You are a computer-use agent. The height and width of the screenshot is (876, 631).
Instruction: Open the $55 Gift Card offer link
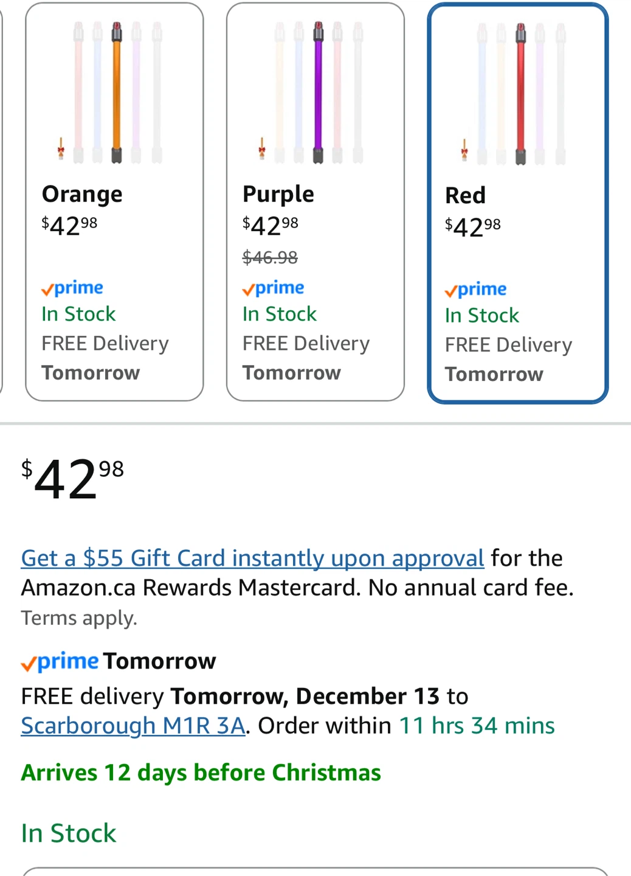pos(252,558)
